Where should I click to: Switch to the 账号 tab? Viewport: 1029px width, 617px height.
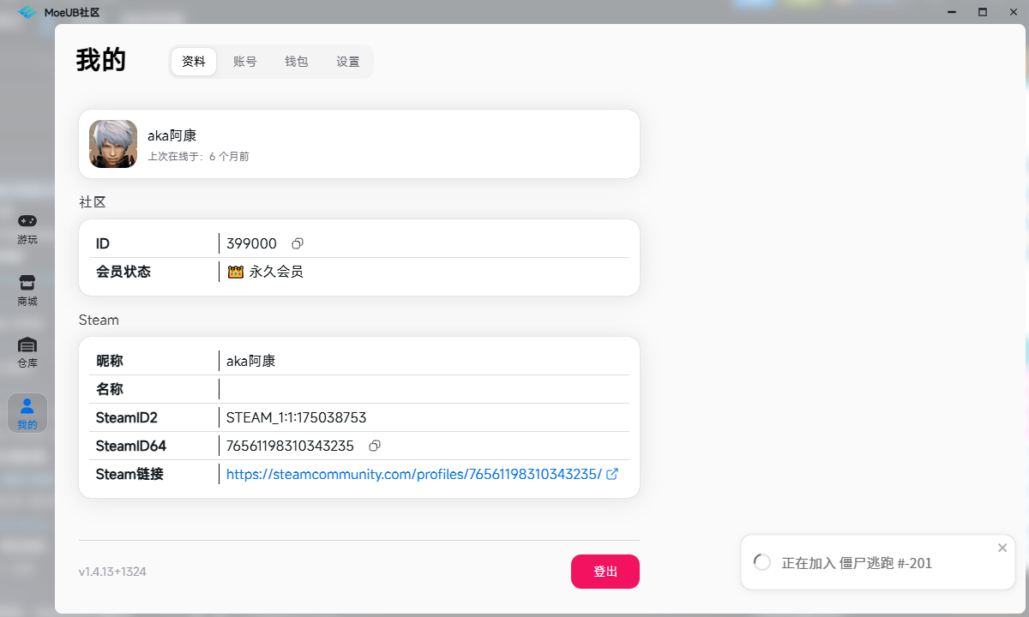pyautogui.click(x=244, y=61)
